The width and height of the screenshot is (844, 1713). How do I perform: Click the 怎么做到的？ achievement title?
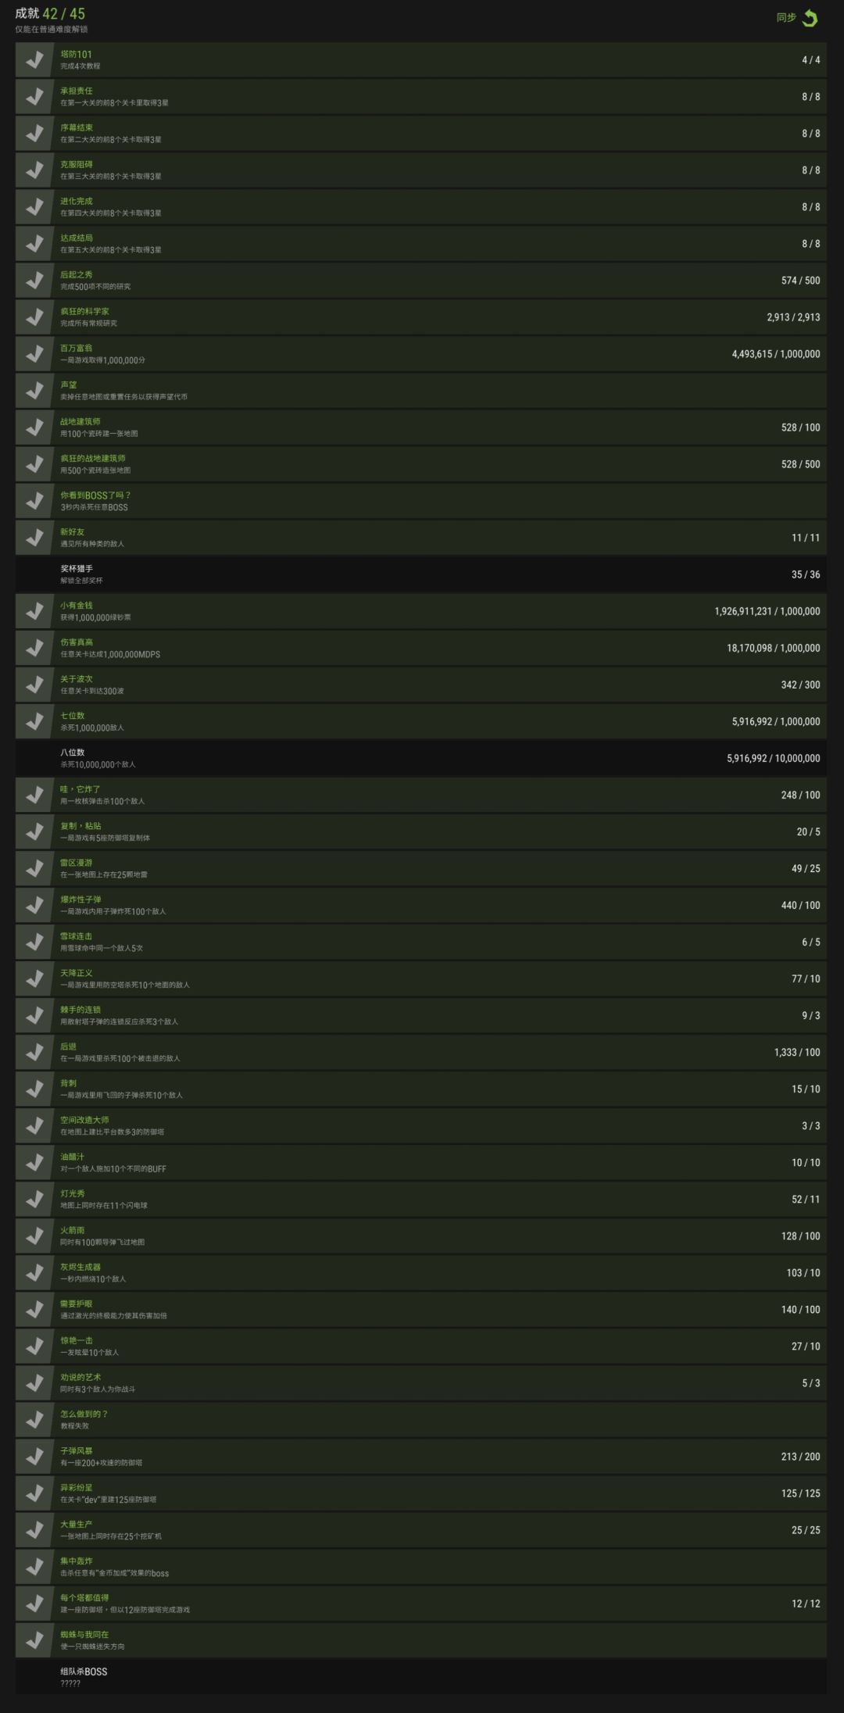pos(84,1414)
